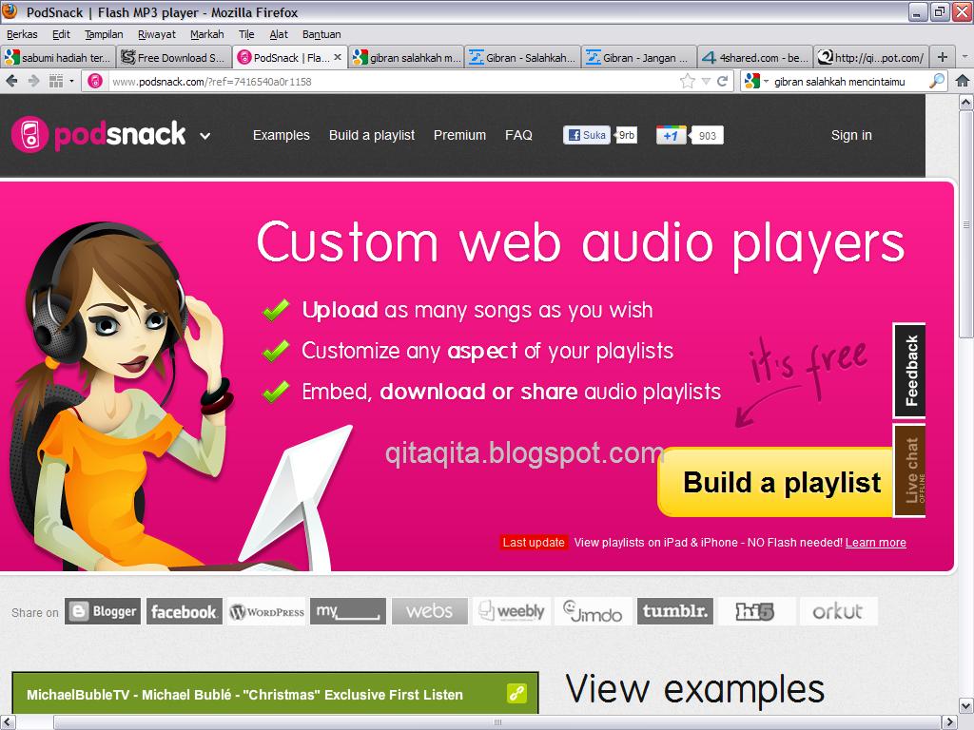Switch to the http://qi...pot.com tab
This screenshot has height=730, width=974.
[871, 58]
